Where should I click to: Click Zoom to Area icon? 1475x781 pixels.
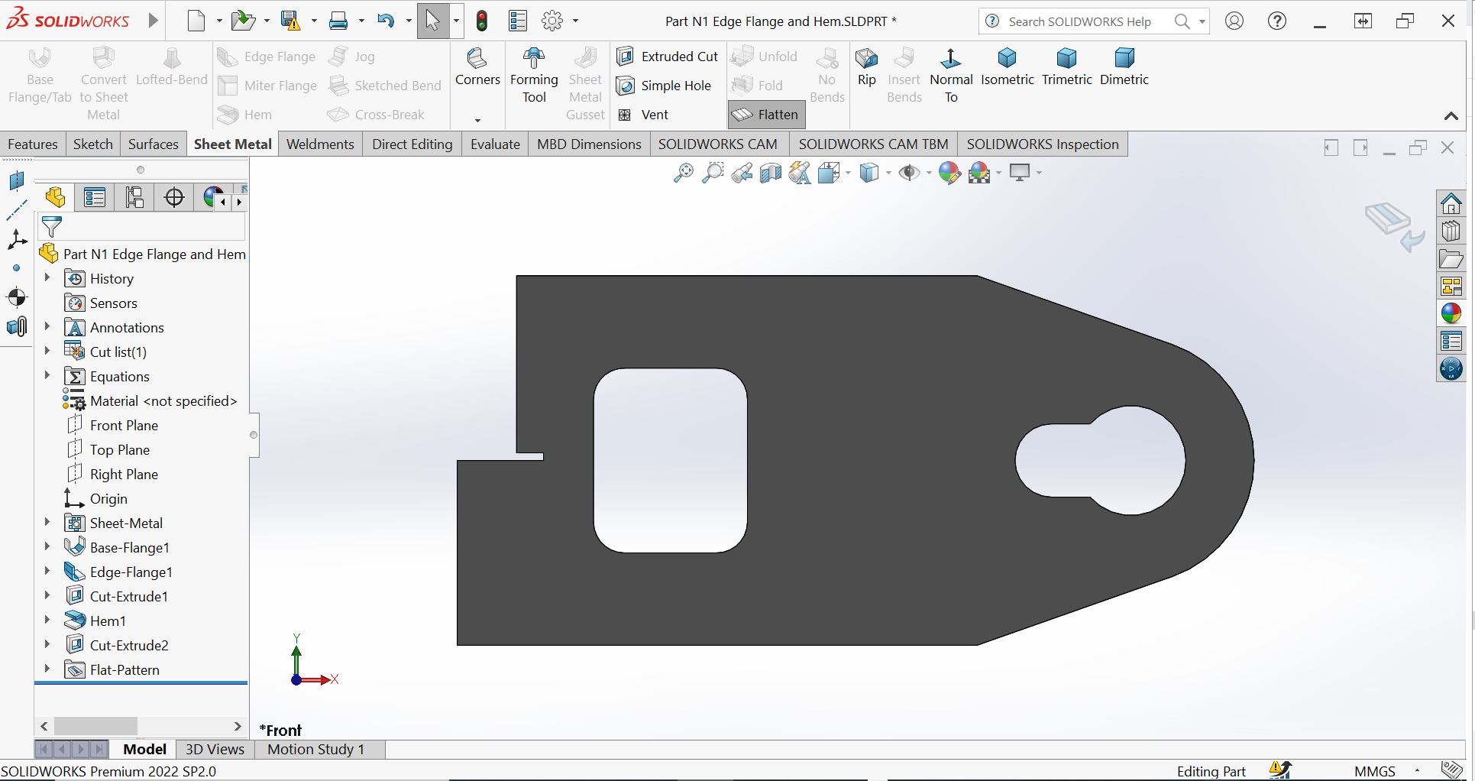[713, 173]
